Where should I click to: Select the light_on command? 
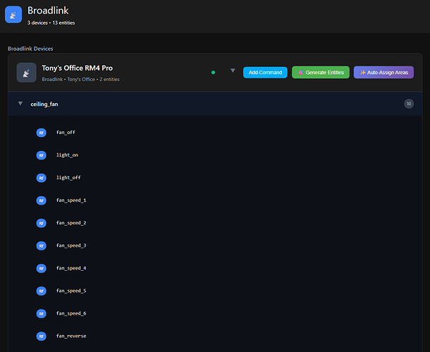pyautogui.click(x=67, y=155)
